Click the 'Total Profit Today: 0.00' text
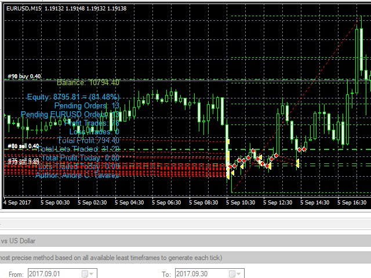Viewport: 371px width, 278px height. pyautogui.click(x=81, y=158)
